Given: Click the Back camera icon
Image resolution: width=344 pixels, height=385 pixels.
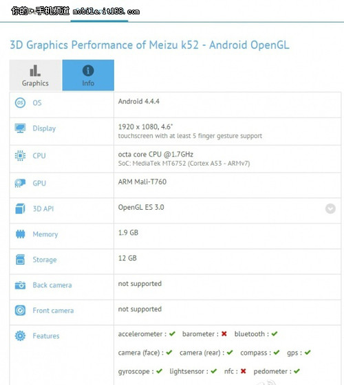Looking at the screenshot, I should tap(20, 285).
